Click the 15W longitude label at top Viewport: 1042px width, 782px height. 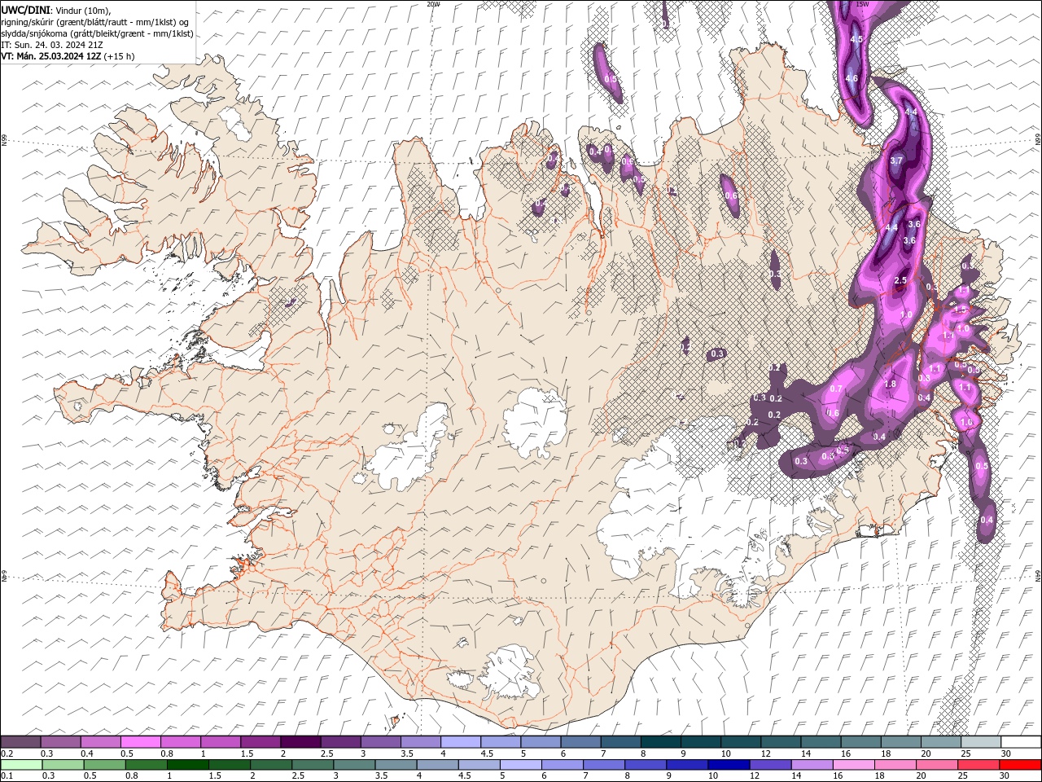coord(863,4)
